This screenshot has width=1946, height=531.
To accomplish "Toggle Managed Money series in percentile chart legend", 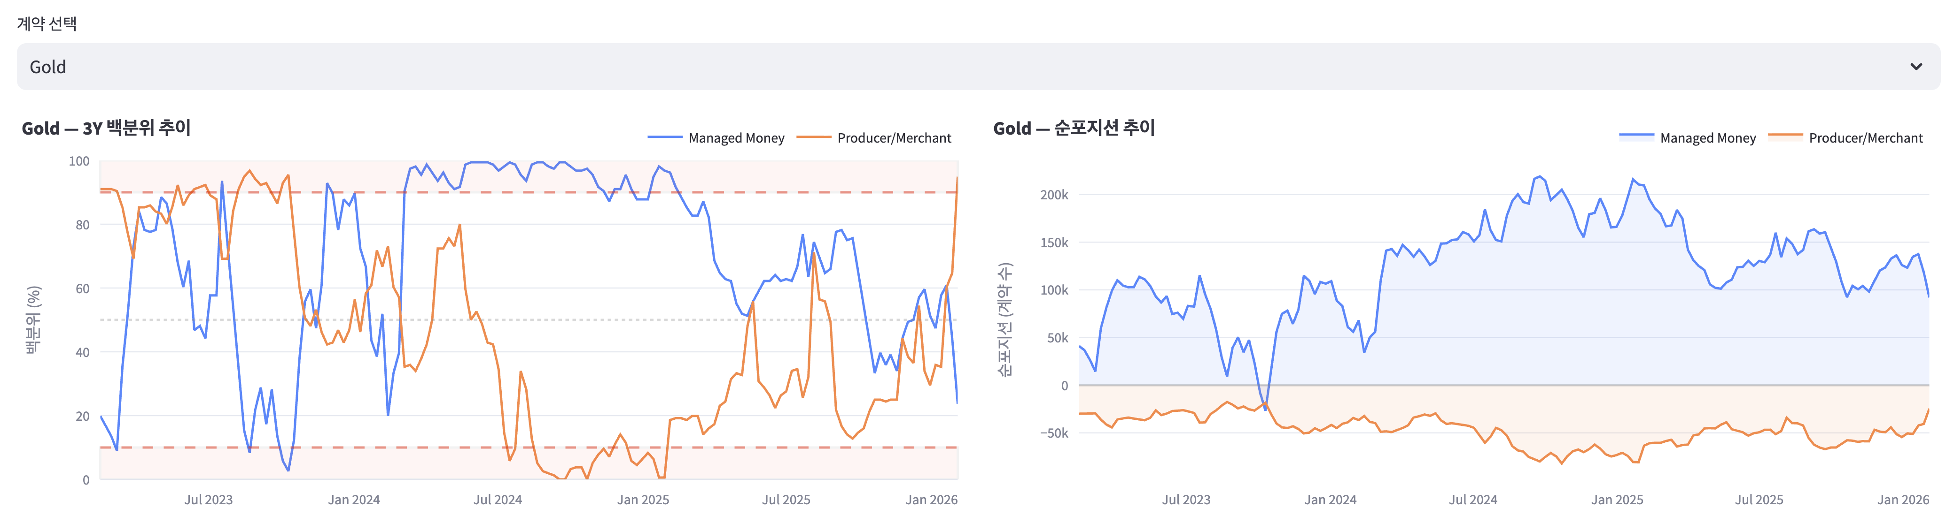I will point(736,138).
